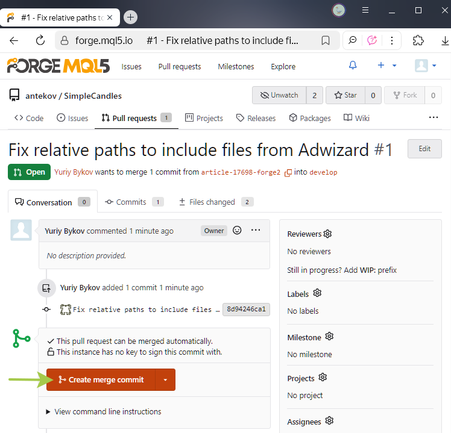Viewport: 451px width, 433px height.
Task: Open the Projects tab
Action: pos(204,118)
